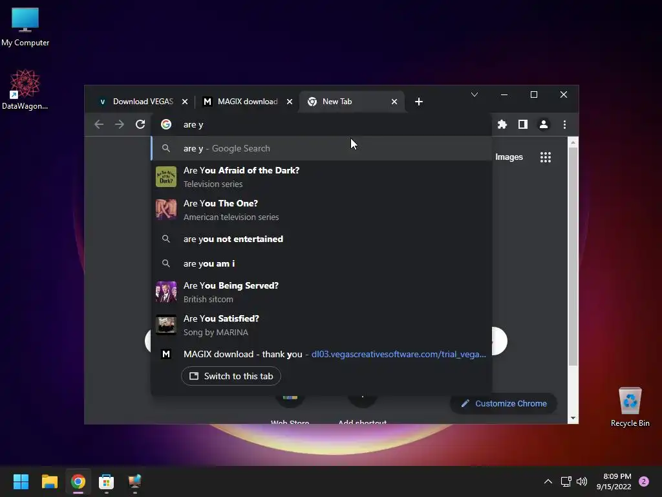Click the Chrome taskbar icon
The height and width of the screenshot is (497, 662).
78,481
